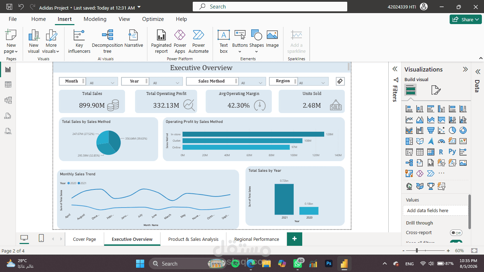
Task: Click the New visual ribbon button
Action: 34,41
